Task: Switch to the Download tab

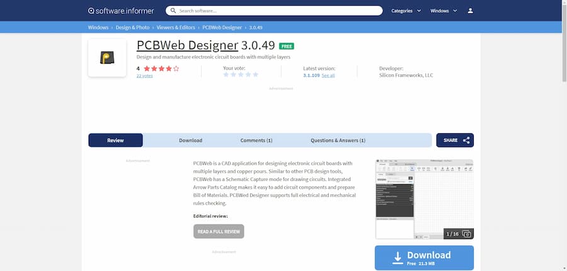Action: (x=190, y=140)
